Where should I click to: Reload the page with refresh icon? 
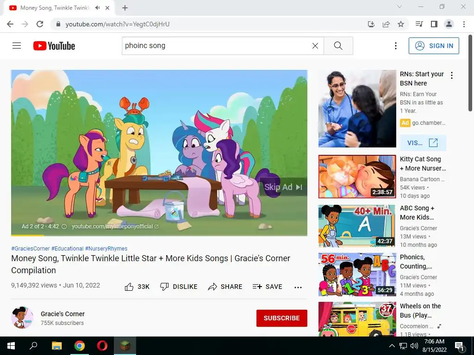point(40,24)
